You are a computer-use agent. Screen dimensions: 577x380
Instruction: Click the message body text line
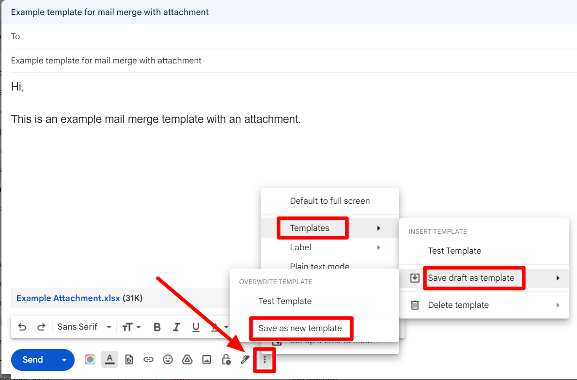click(x=156, y=119)
